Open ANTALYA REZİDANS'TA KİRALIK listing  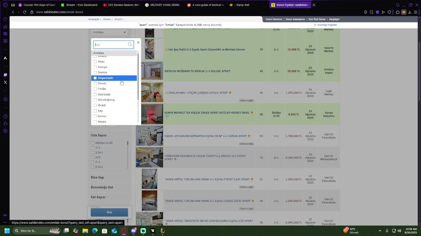point(197,71)
